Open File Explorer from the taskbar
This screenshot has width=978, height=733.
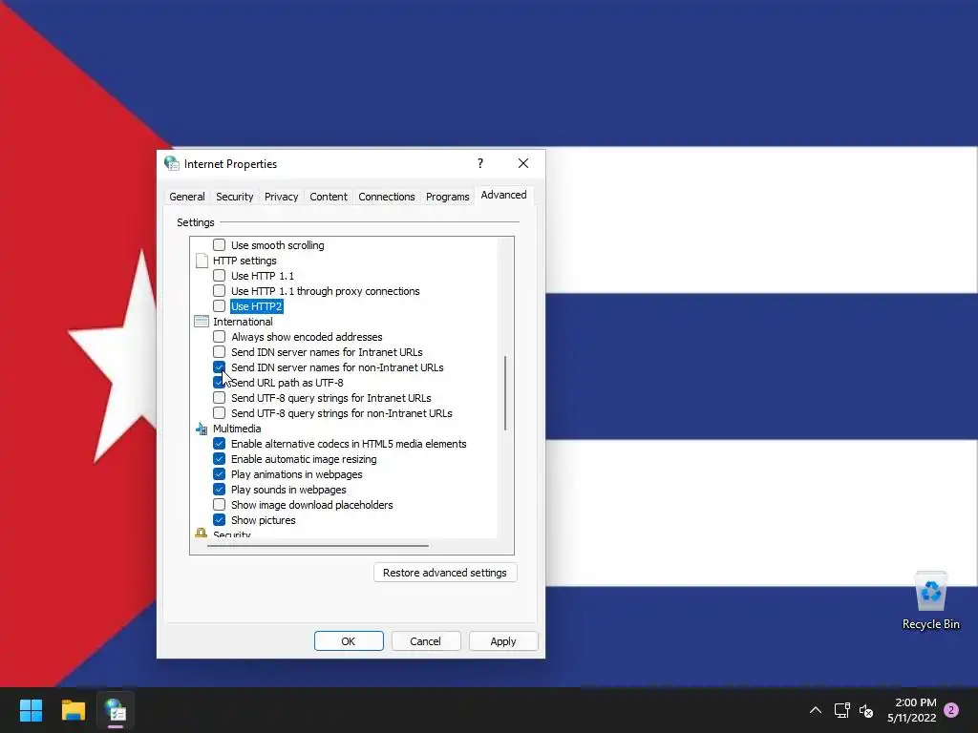pyautogui.click(x=73, y=710)
